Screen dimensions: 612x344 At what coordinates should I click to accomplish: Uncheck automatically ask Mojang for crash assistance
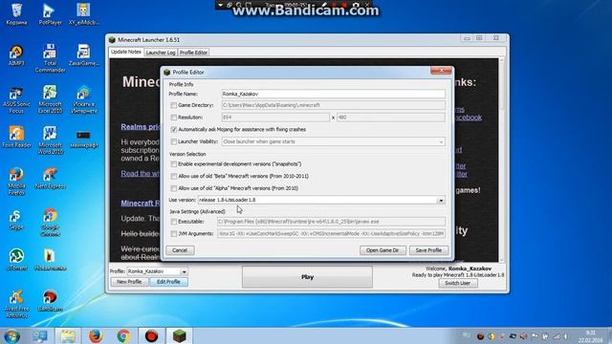click(174, 130)
